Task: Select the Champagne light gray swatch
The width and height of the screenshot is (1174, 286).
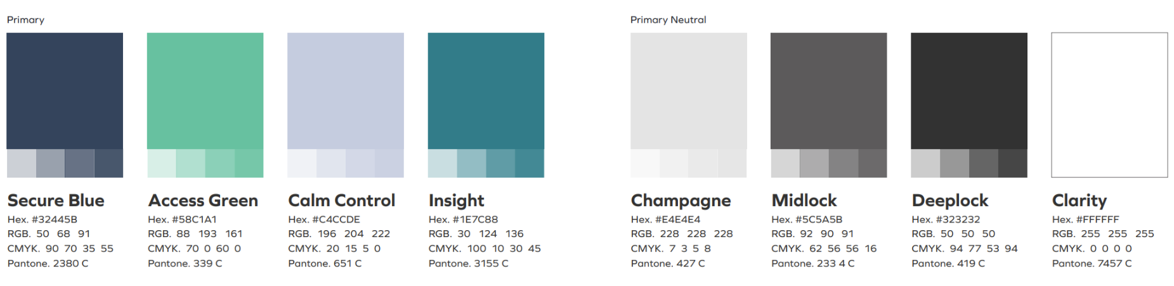Action: 689,91
